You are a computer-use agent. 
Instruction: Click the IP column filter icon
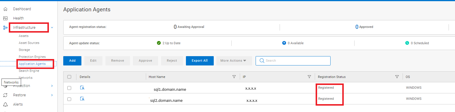click(x=309, y=77)
